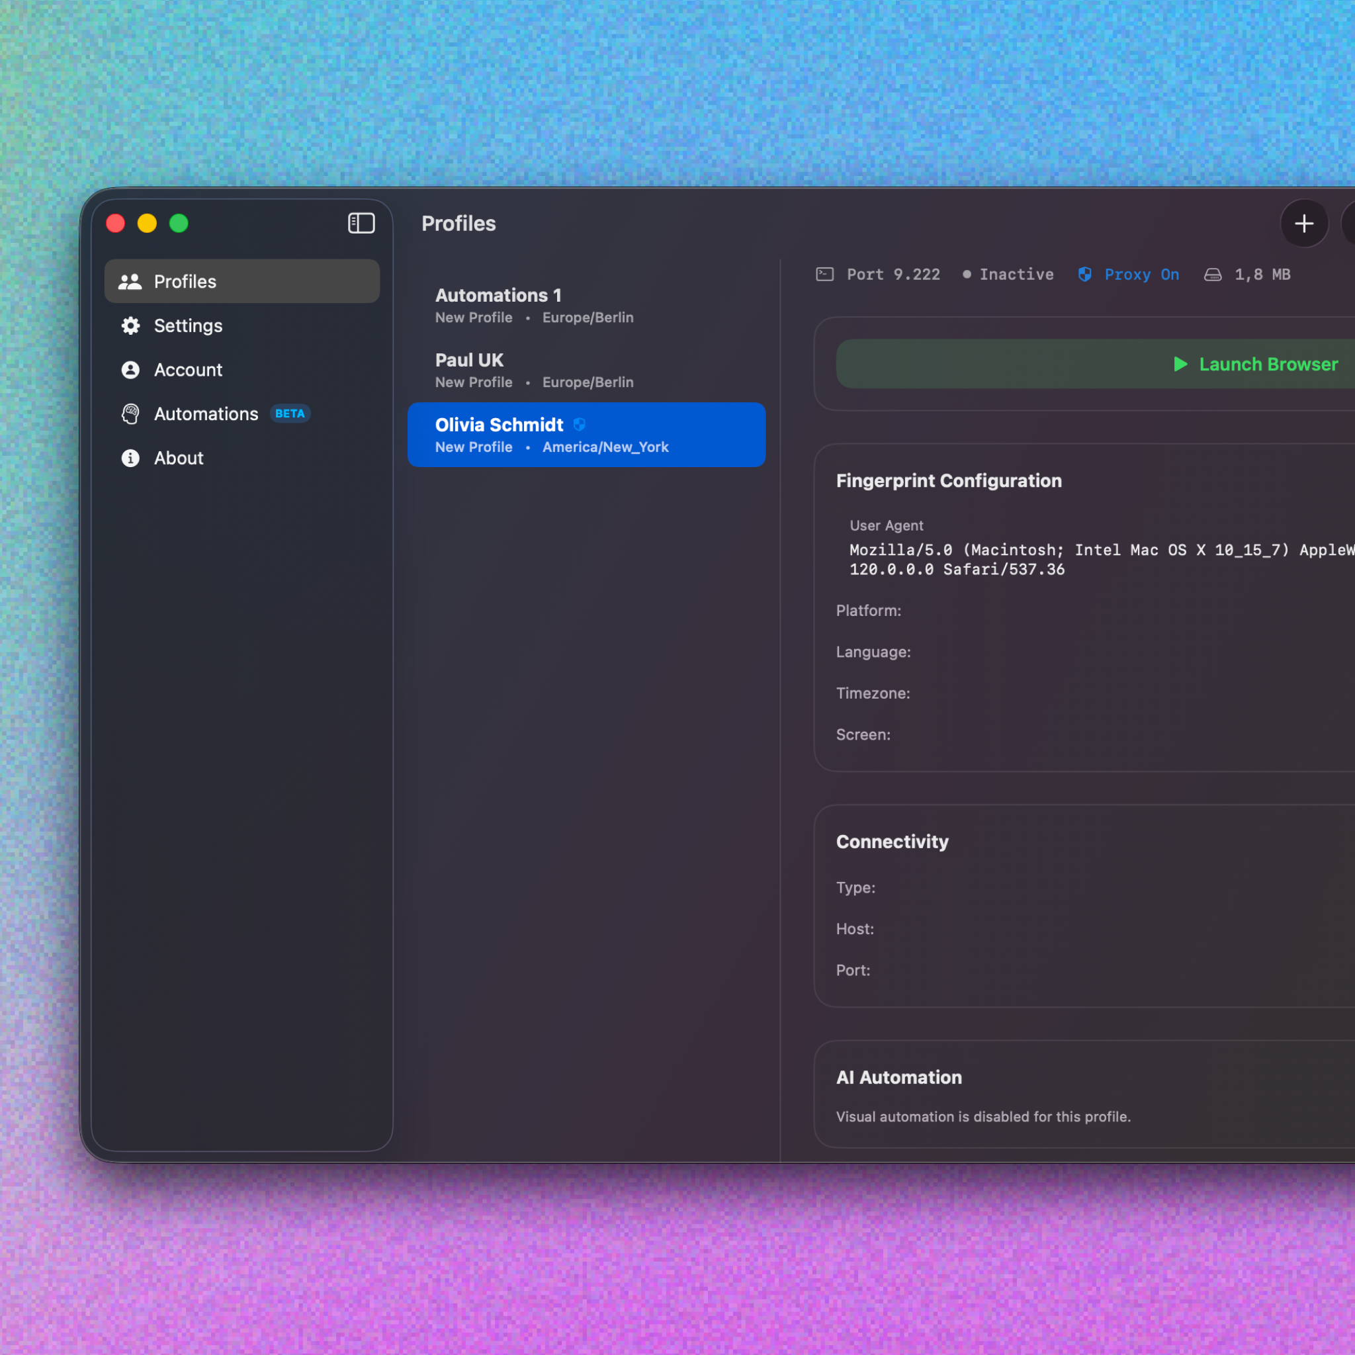This screenshot has height=1355, width=1355.
Task: Click the disk icon next to 1,8 MB
Action: pos(1213,274)
